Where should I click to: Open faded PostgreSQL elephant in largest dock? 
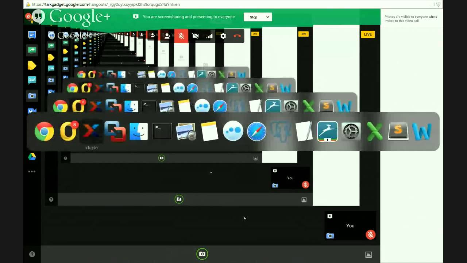[x=280, y=131]
